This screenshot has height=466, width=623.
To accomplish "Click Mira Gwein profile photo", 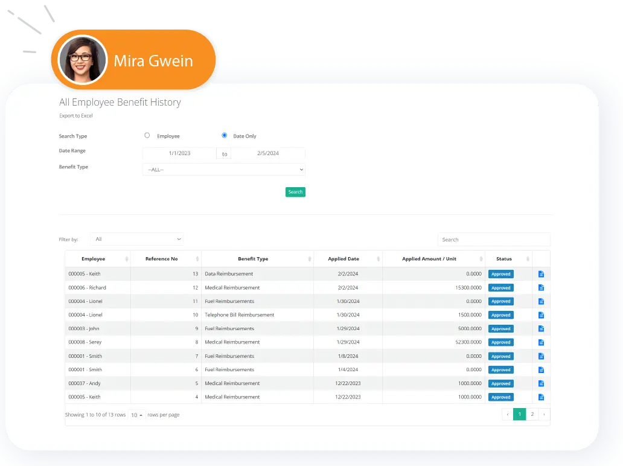I will [83, 60].
